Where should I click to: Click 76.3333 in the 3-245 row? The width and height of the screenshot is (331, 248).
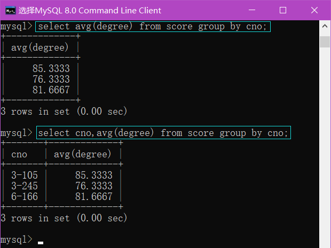[x=94, y=186]
